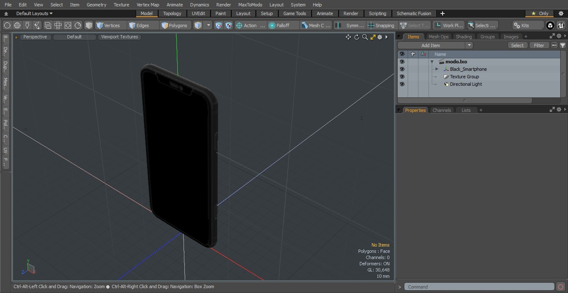Open the Vertex Map menu
The width and height of the screenshot is (568, 293).
pyautogui.click(x=148, y=5)
